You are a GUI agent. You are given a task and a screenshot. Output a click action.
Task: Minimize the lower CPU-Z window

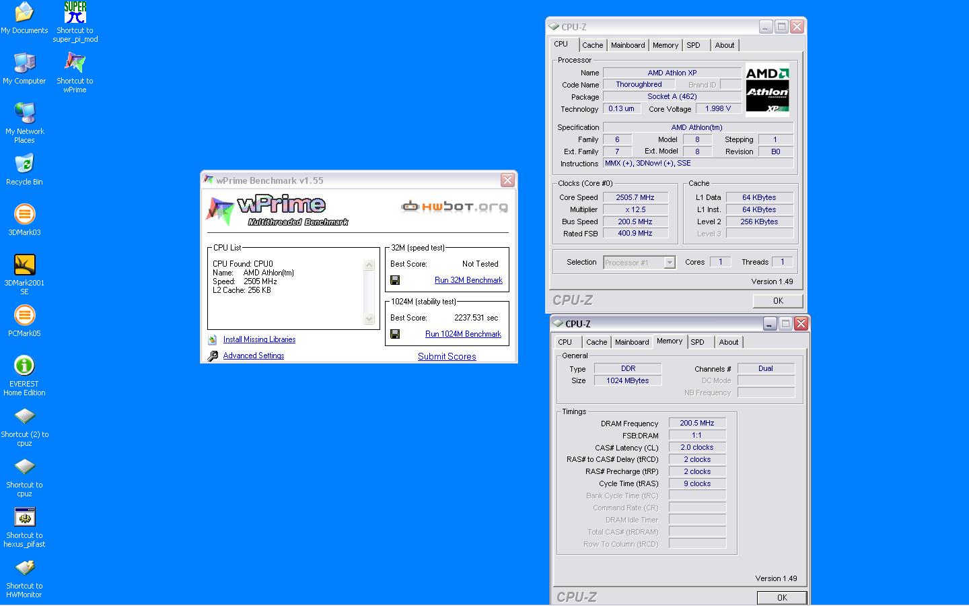(770, 324)
